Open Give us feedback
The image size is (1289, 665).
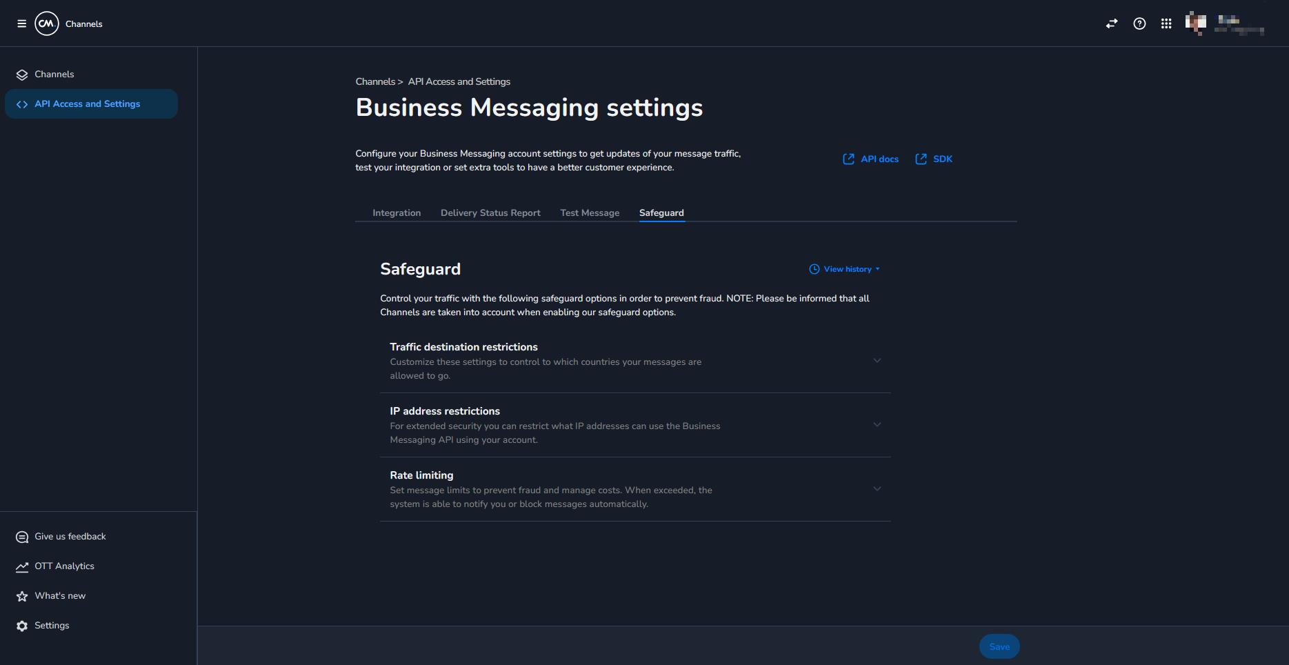click(x=70, y=537)
